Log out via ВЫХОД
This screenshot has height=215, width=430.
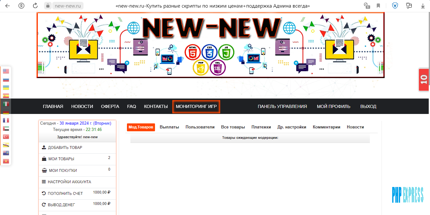(x=368, y=106)
